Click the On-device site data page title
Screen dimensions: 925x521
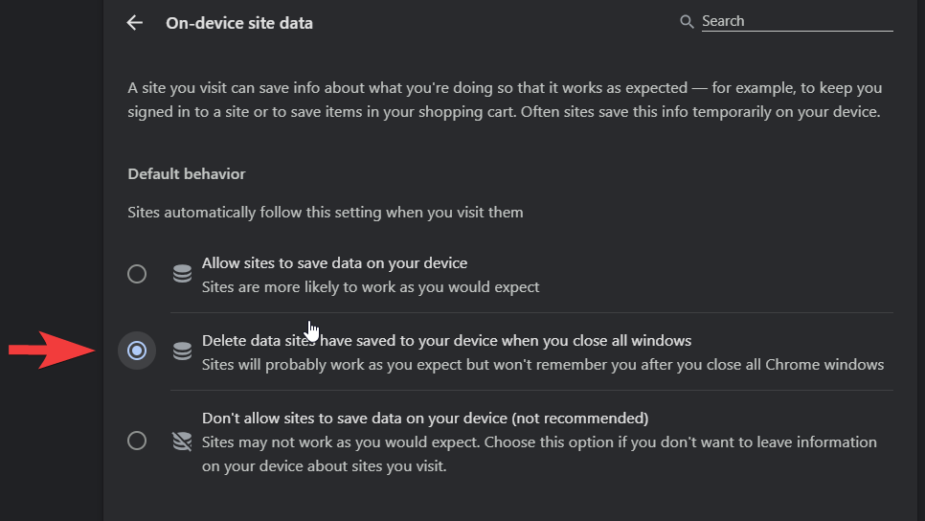pos(239,23)
